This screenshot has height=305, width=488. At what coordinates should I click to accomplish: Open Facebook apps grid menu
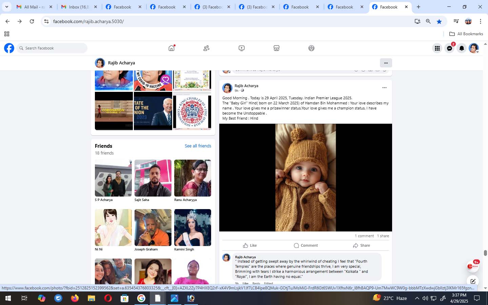[437, 48]
